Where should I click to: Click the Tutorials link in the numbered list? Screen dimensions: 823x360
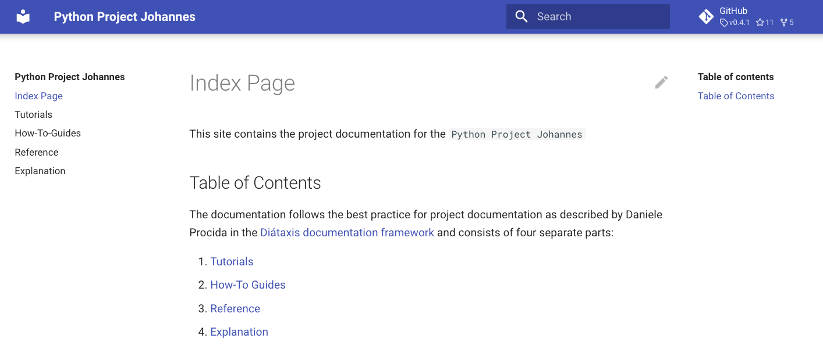click(x=232, y=261)
